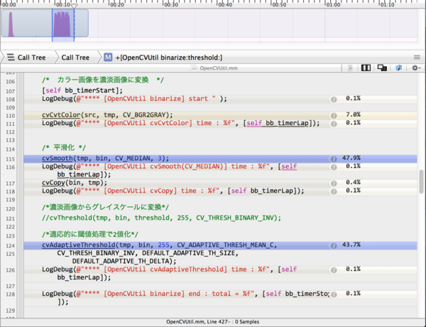The height and width of the screenshot is (327, 426).
Task: Click the 00:30 mark on timeline ruler
Action: click(171, 5)
